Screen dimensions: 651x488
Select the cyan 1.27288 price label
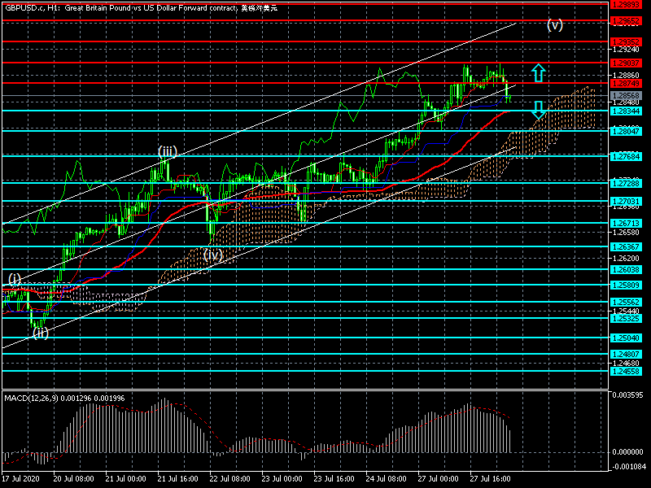[x=626, y=184]
